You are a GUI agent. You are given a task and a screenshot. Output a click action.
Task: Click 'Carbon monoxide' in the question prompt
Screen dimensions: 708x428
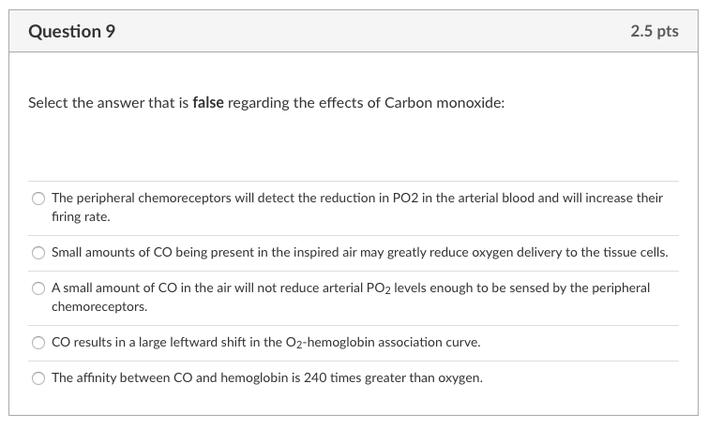pos(444,103)
